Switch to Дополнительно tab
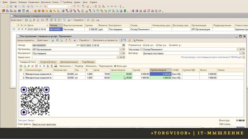The width and height of the screenshot is (248, 139). (x=69, y=62)
